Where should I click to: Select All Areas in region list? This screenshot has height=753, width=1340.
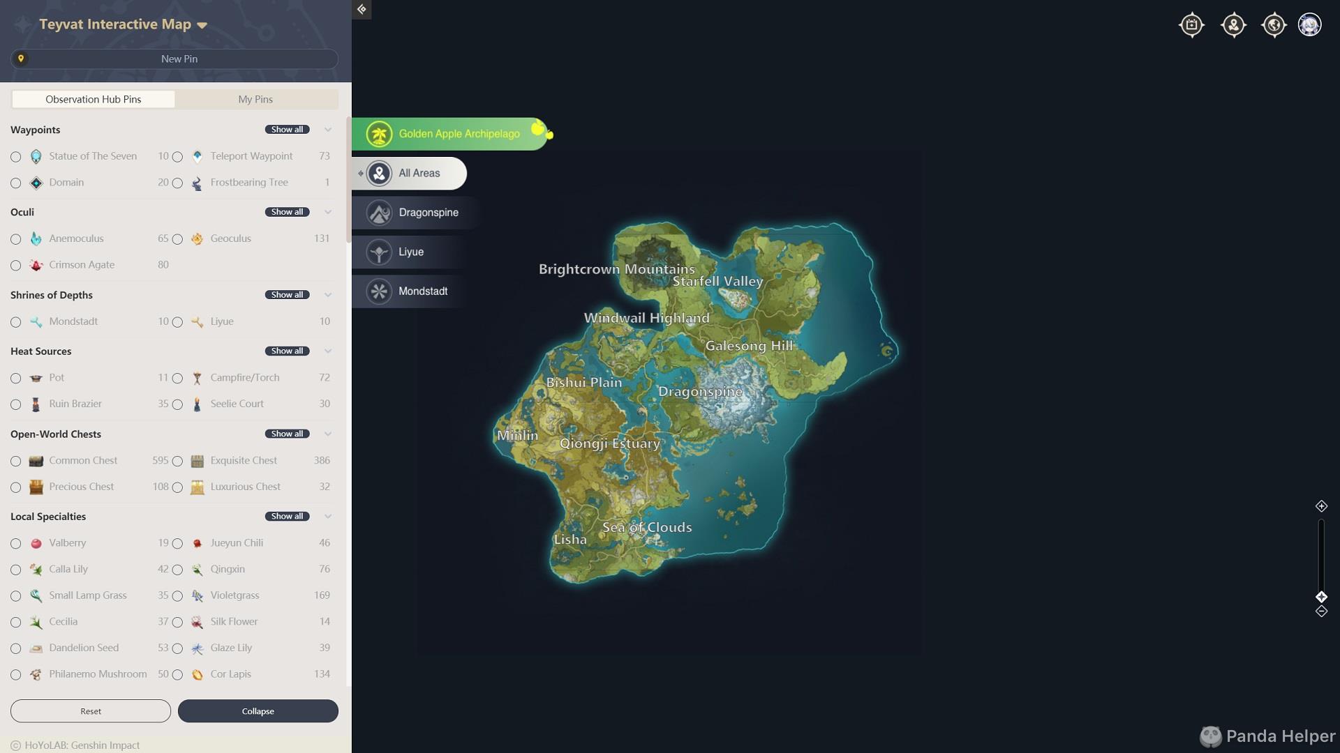410,173
